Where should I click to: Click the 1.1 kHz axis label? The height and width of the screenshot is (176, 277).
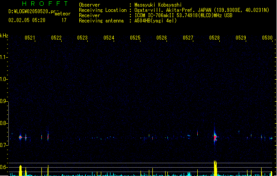[x=4, y=57]
